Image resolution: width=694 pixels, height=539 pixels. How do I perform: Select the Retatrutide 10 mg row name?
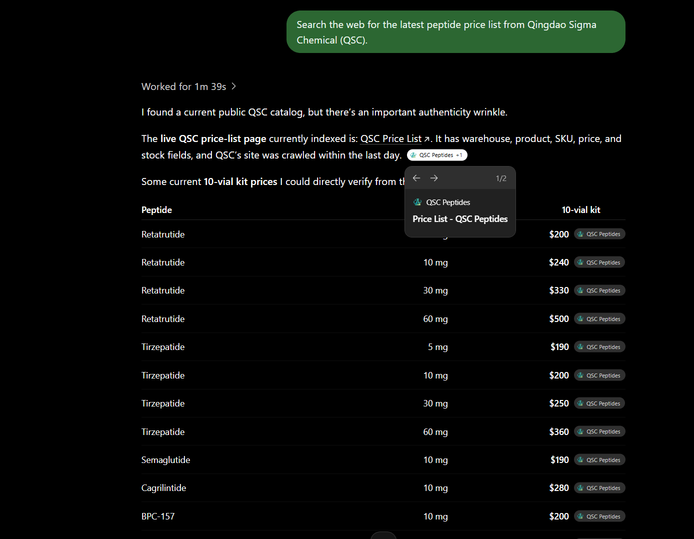tap(163, 262)
